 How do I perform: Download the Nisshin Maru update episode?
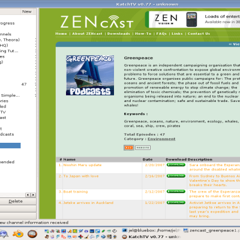click(x=176, y=165)
